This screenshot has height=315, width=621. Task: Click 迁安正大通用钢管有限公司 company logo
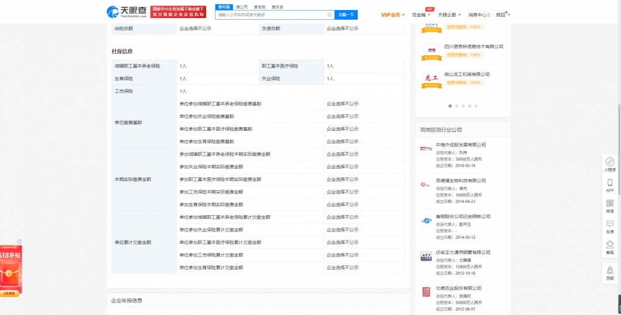click(426, 256)
